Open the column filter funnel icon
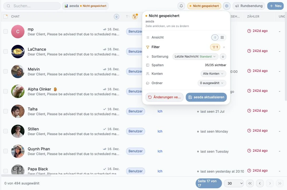Image resolution: width=287 pixels, height=190 pixels. 135,17
